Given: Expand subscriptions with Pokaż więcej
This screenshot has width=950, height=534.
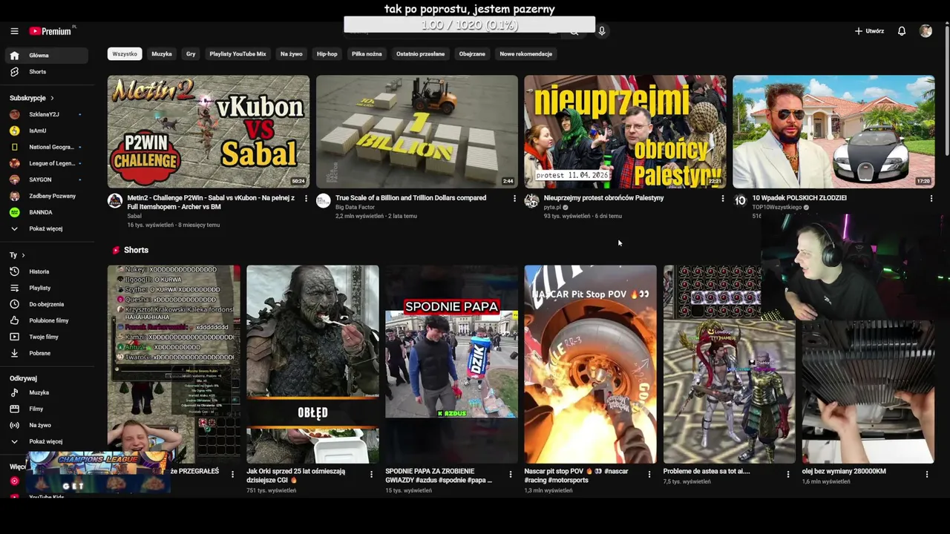Looking at the screenshot, I should 46,228.
